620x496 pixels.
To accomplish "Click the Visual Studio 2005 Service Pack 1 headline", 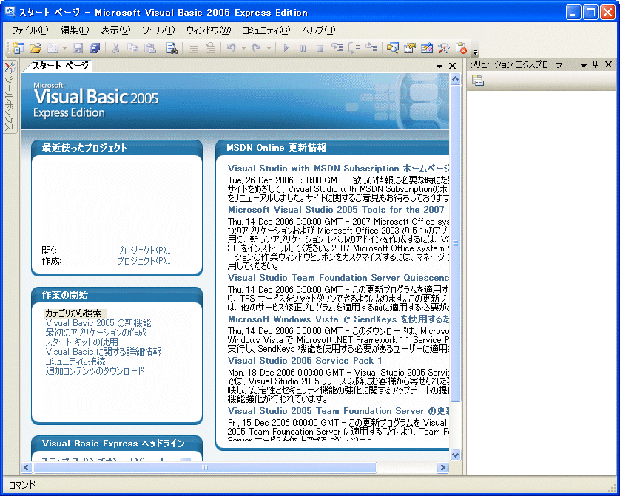I will (305, 361).
